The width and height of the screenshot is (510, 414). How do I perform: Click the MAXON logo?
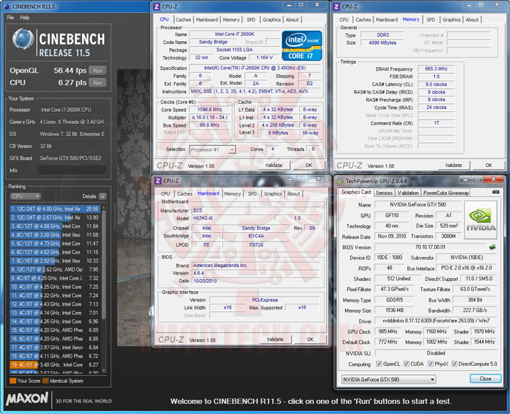coord(28,398)
